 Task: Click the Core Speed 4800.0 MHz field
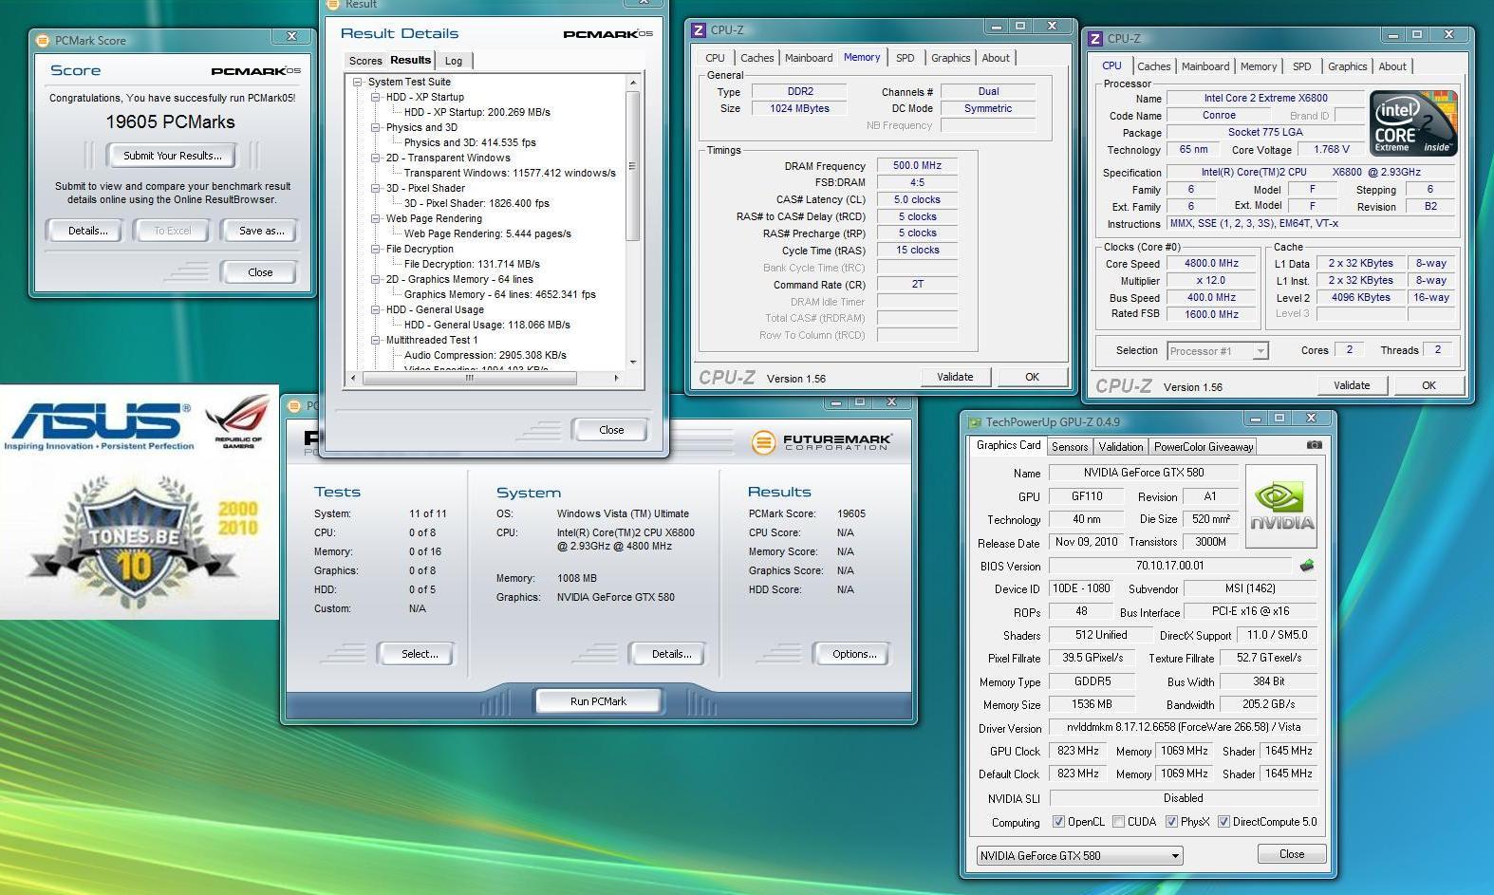1211,264
